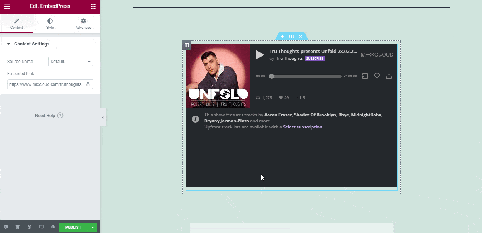The image size is (482, 233).
Task: Click the info icon in player
Action: pyautogui.click(x=195, y=119)
